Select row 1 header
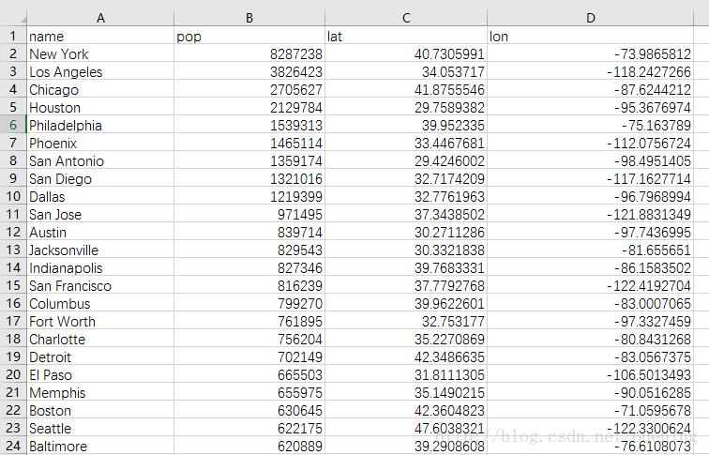The width and height of the screenshot is (709, 455). 13,36
